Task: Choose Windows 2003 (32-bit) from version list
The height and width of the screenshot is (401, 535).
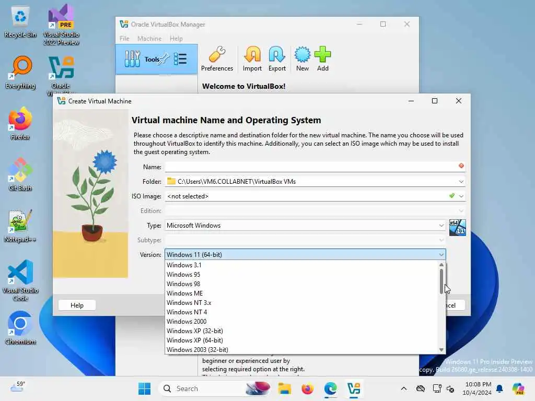Action: pyautogui.click(x=301, y=349)
